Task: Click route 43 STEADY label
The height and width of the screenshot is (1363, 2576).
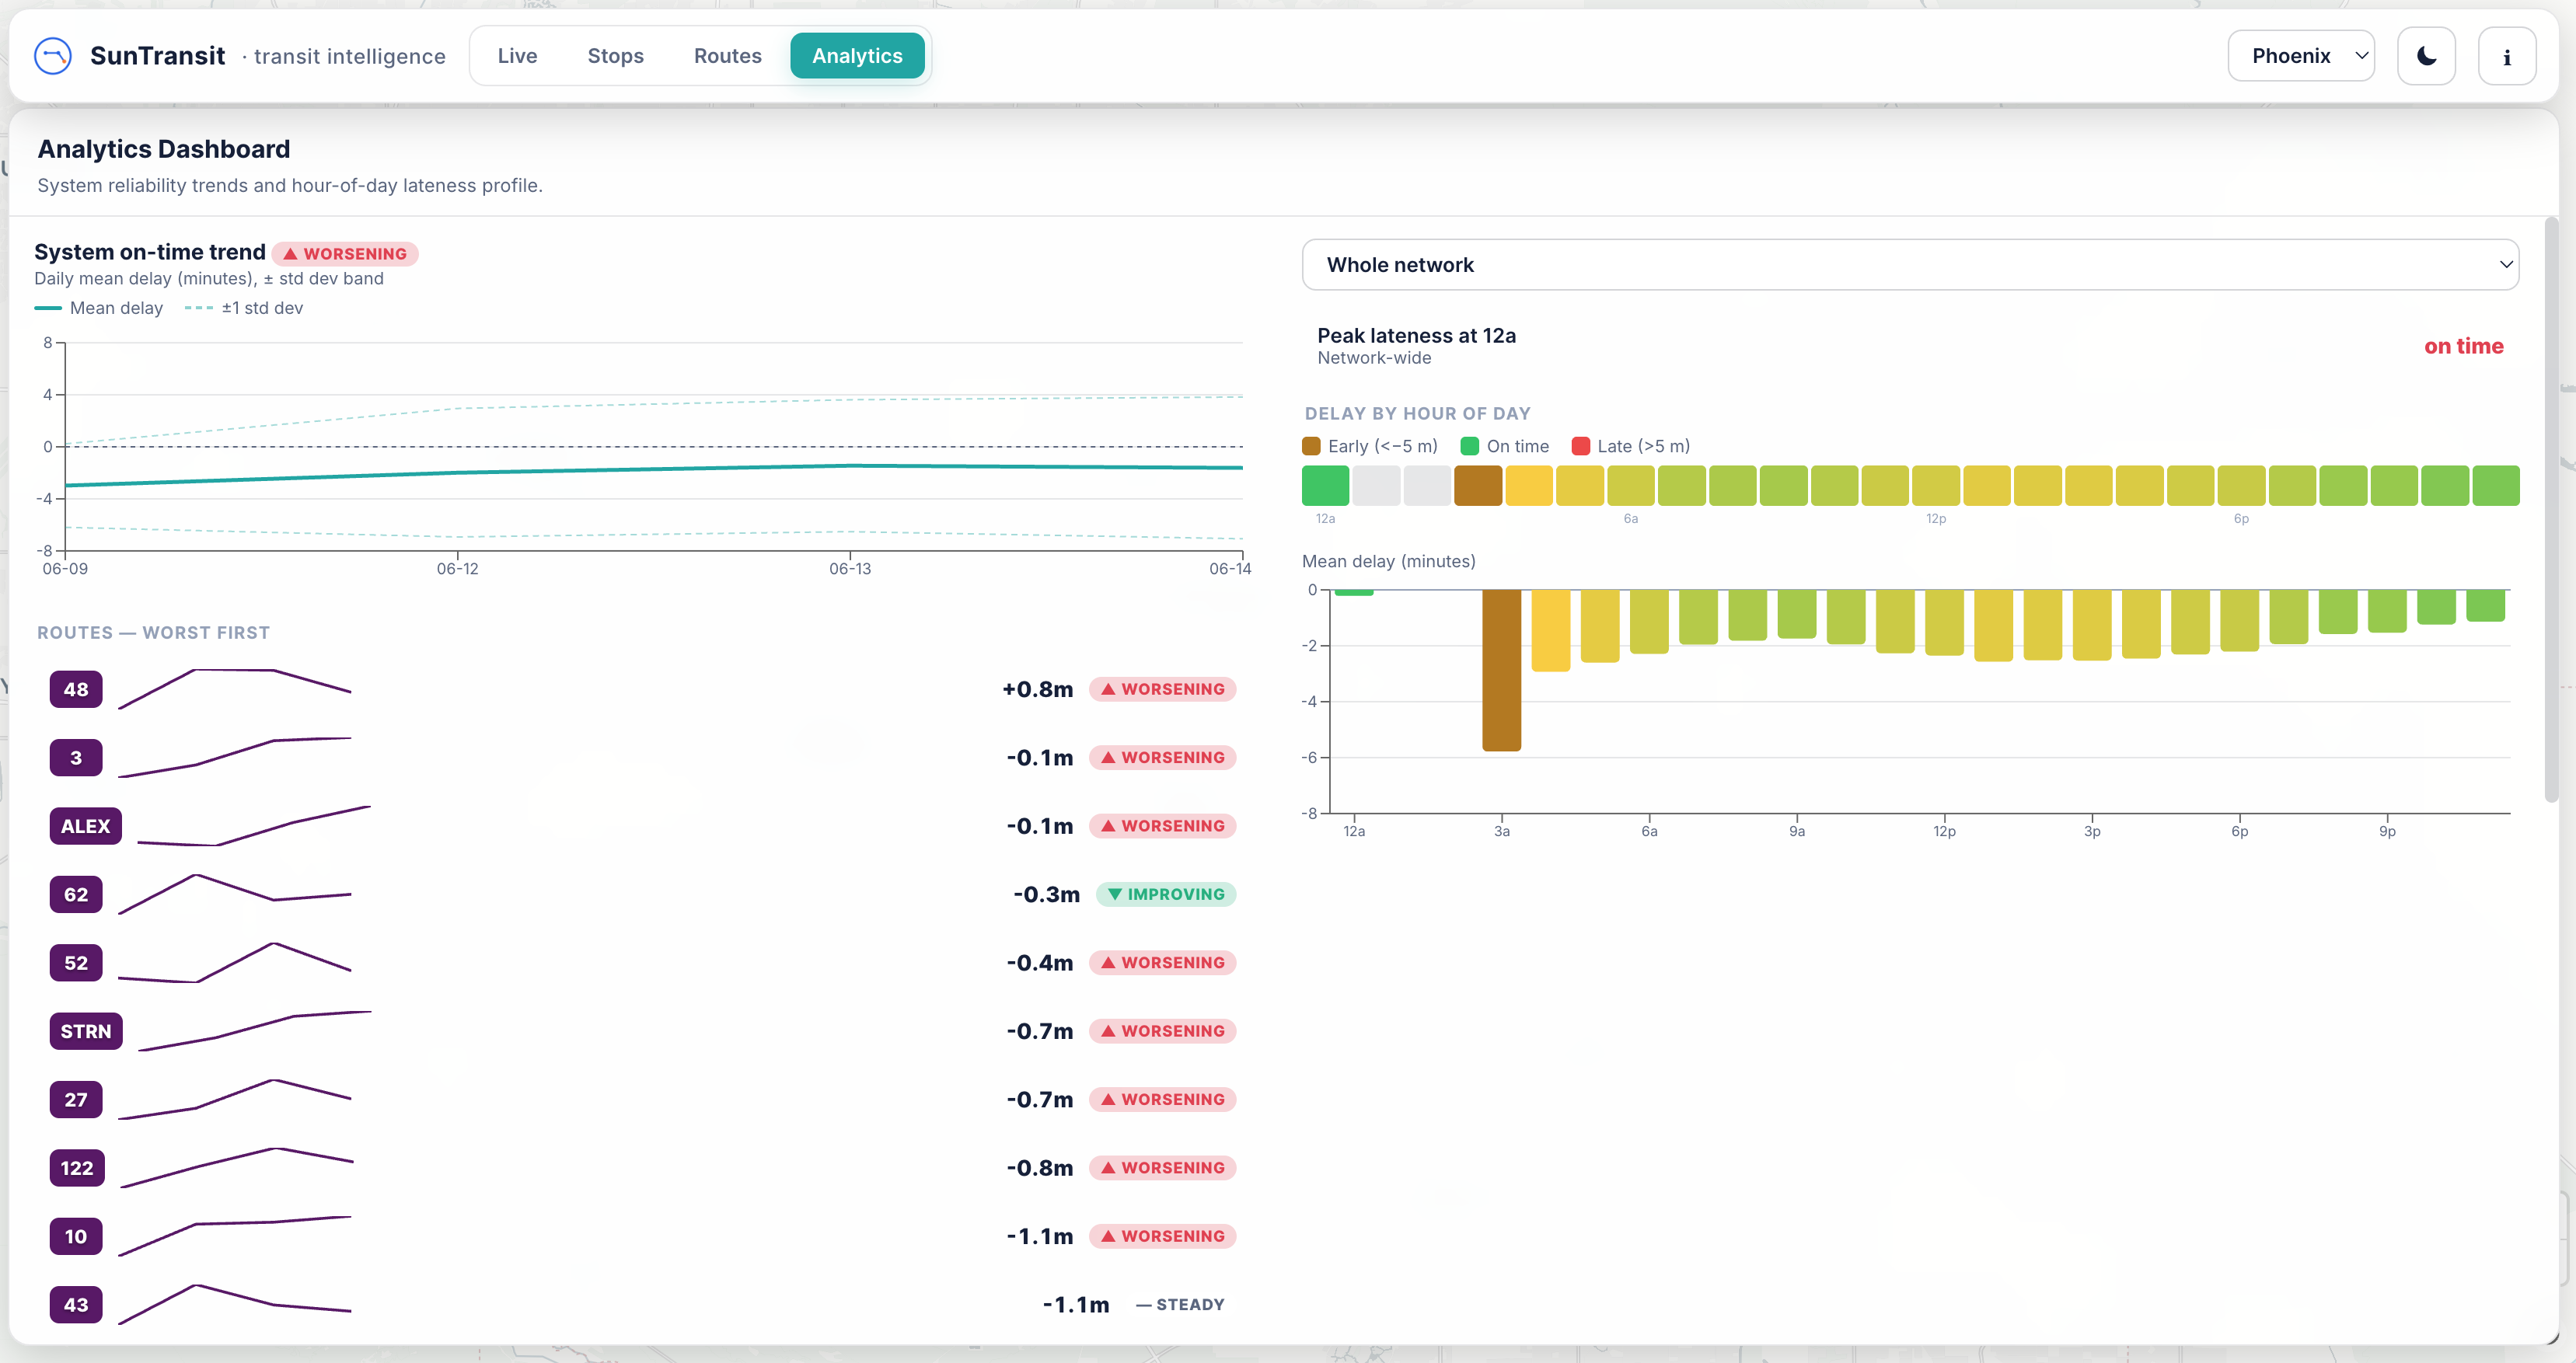Action: click(x=1180, y=1305)
